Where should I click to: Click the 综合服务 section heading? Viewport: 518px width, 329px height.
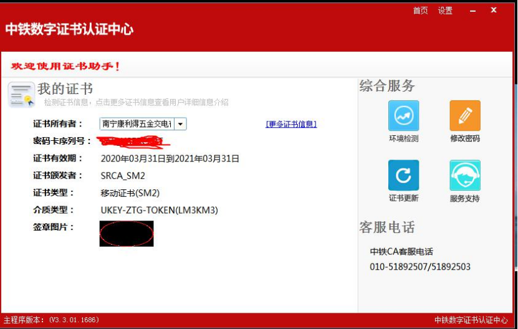tap(387, 86)
